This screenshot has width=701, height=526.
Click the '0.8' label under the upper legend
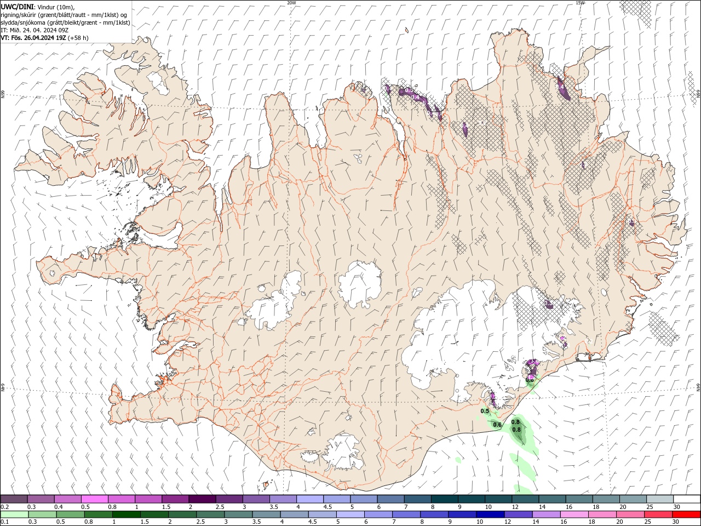pos(112,507)
